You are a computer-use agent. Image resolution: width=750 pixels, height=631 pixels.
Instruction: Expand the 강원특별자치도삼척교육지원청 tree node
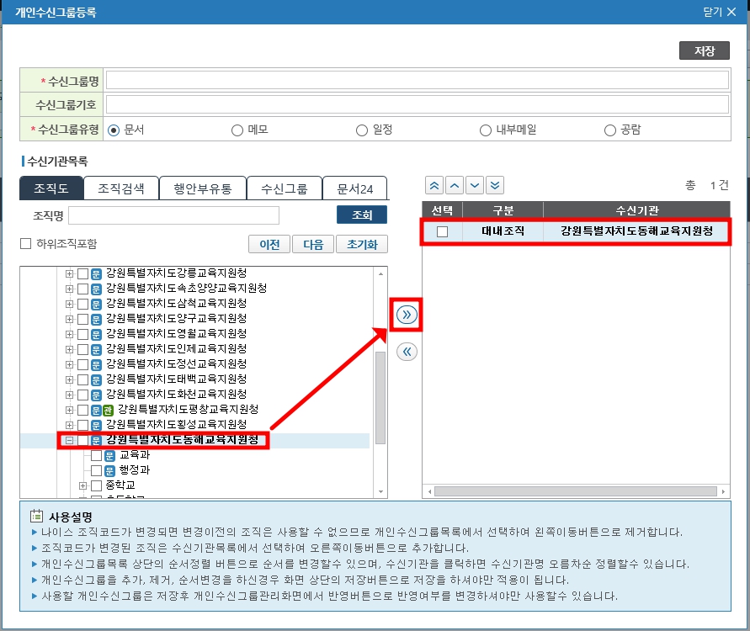pyautogui.click(x=69, y=304)
